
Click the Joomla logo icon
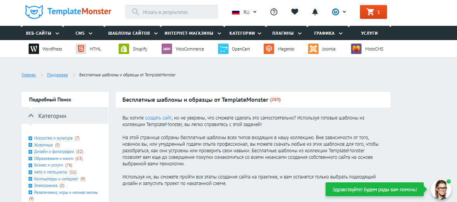(313, 49)
